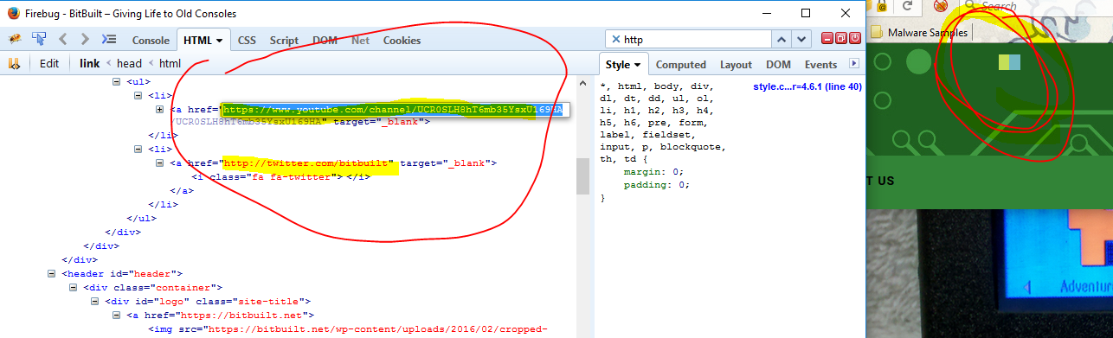1113x338 pixels.
Task: Collapse the twitter anchor node
Action: click(160, 163)
